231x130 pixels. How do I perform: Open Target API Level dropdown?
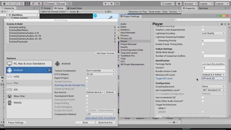point(213,78)
